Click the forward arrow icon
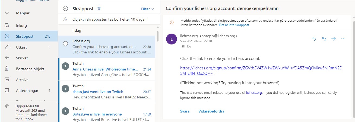The image size is (355, 122). pos(334,39)
